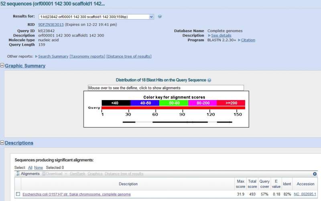
Task: Open the Search Summary report
Action: tap(53, 56)
